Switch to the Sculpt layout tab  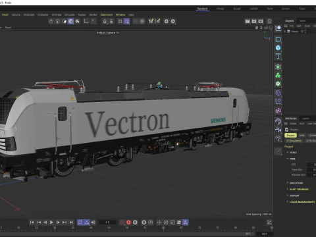coord(237,9)
